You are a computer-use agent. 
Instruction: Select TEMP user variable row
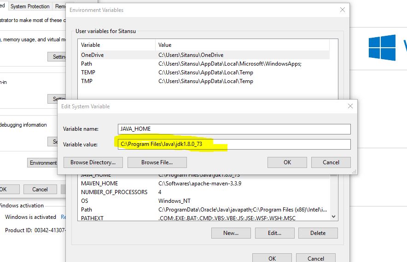204,72
